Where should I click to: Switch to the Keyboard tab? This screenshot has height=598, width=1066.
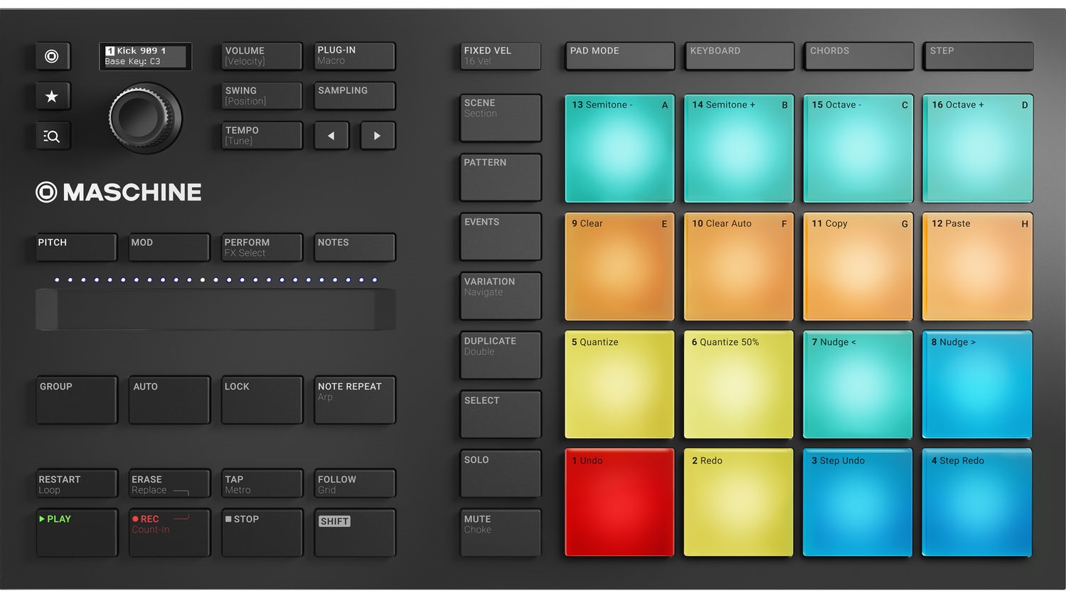[738, 56]
